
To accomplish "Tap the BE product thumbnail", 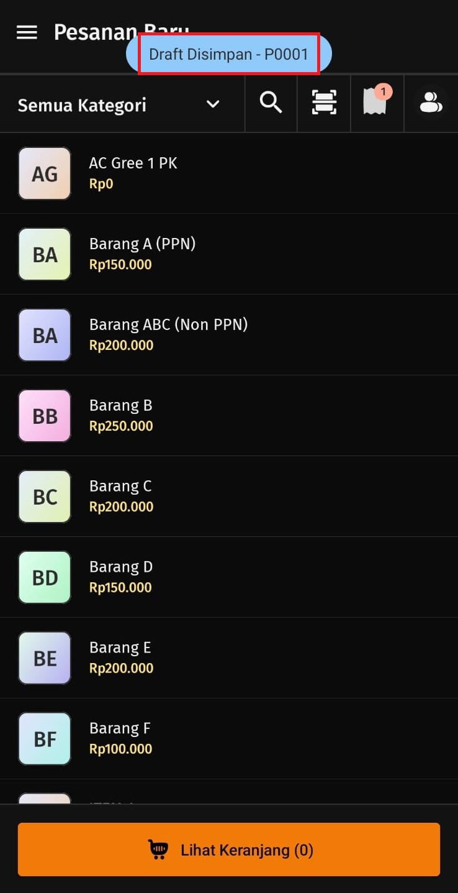I will 45,658.
